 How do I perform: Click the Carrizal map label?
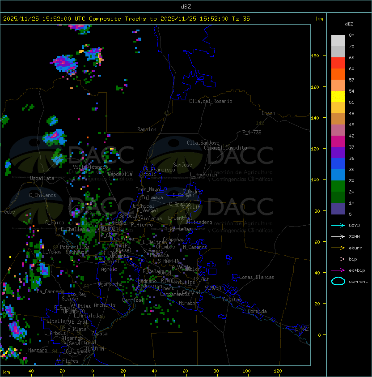tap(133, 300)
